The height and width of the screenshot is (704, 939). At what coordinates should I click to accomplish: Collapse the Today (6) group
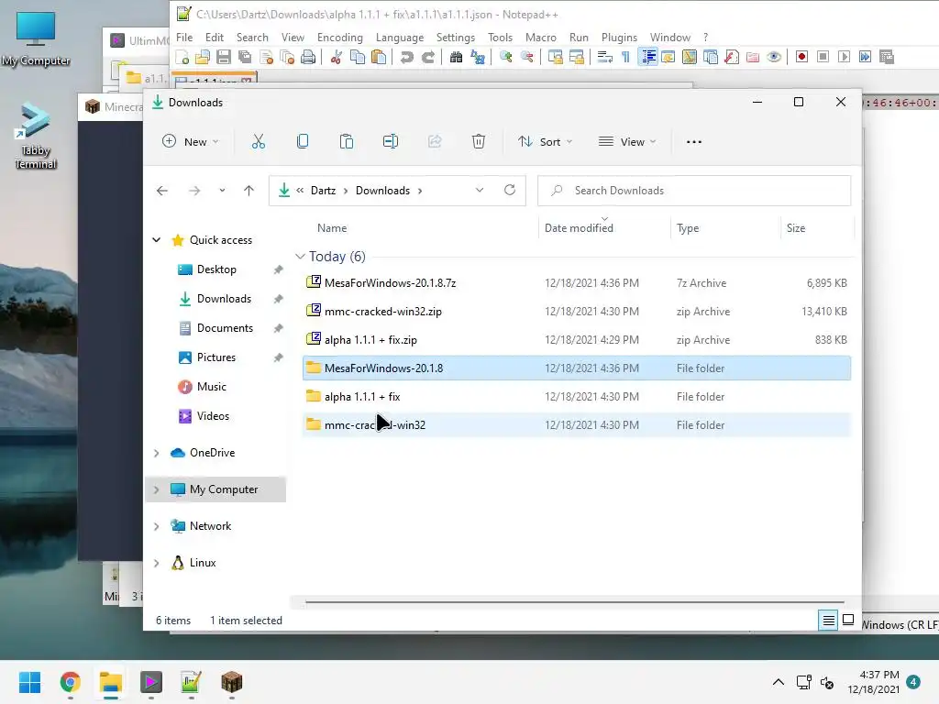click(300, 257)
